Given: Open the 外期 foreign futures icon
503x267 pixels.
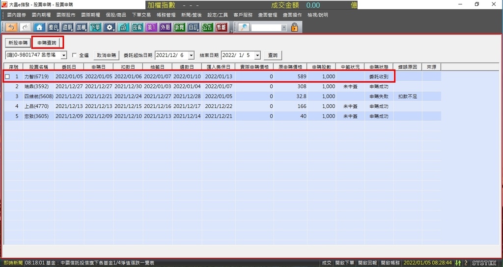Looking at the screenshot, I should [x=165, y=27].
